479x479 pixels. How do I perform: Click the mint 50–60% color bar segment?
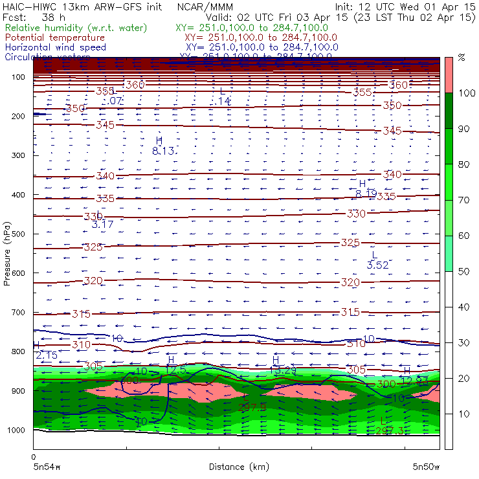pyautogui.click(x=449, y=254)
